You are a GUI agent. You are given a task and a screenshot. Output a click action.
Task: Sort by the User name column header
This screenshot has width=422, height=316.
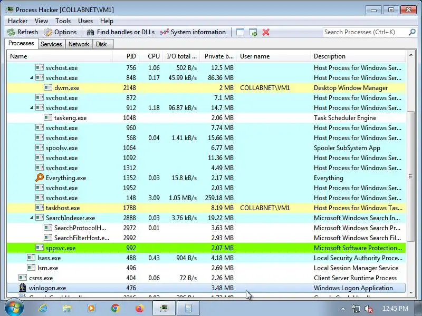273,56
